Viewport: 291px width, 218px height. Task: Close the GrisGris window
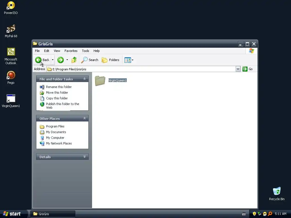tap(254, 44)
